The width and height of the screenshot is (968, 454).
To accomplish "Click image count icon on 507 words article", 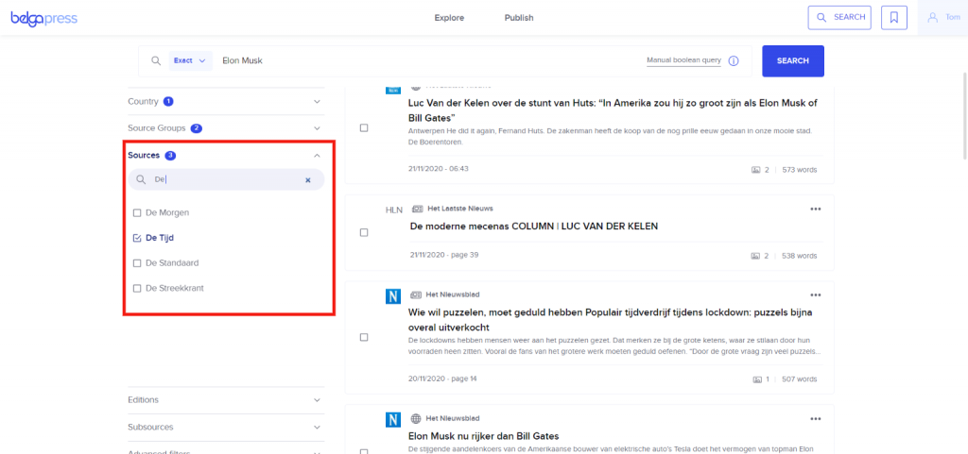I will 757,379.
